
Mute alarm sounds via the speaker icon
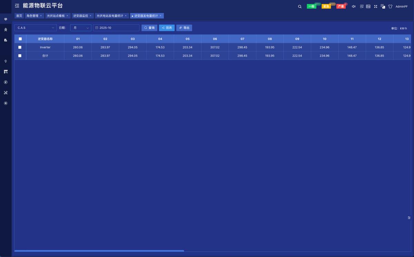coord(353,6)
